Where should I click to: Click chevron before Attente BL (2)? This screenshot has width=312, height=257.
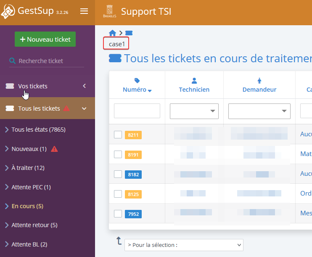tap(7, 244)
